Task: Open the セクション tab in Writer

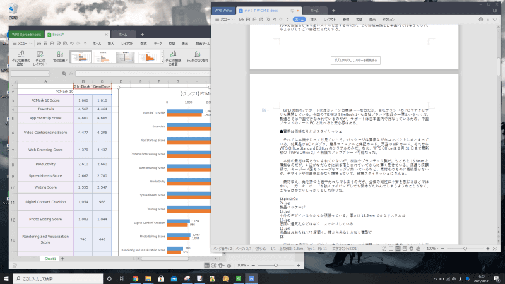Action: pyautogui.click(x=388, y=20)
